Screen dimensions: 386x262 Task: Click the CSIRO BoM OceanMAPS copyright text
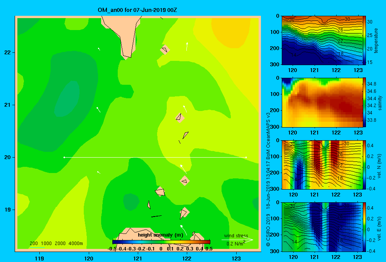pyautogui.click(x=268, y=179)
